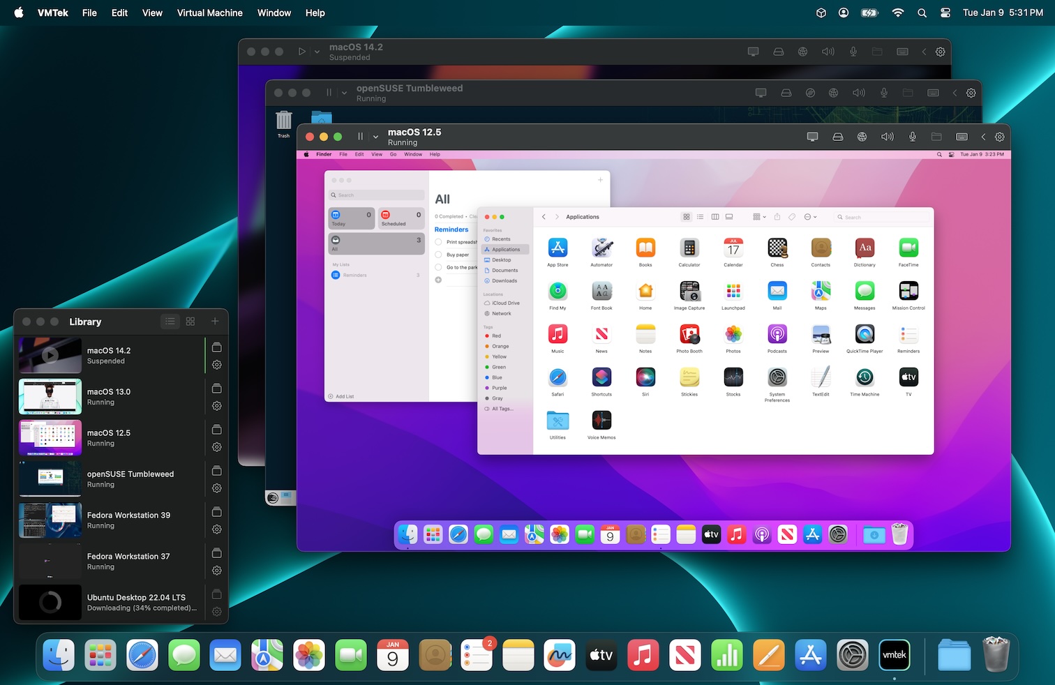Pause the macOS 12.5 virtual machine

(360, 137)
